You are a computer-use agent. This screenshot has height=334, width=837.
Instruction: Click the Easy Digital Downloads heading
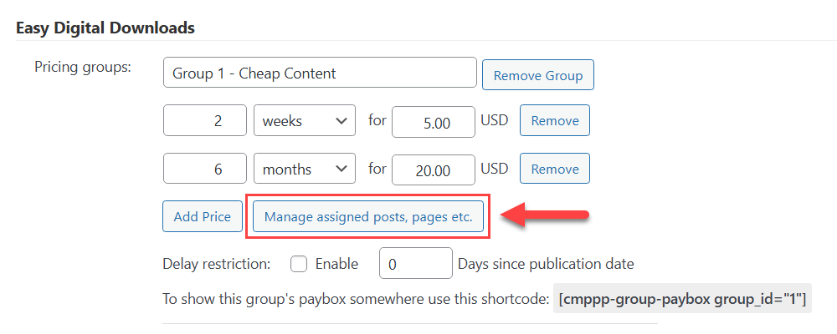click(105, 28)
